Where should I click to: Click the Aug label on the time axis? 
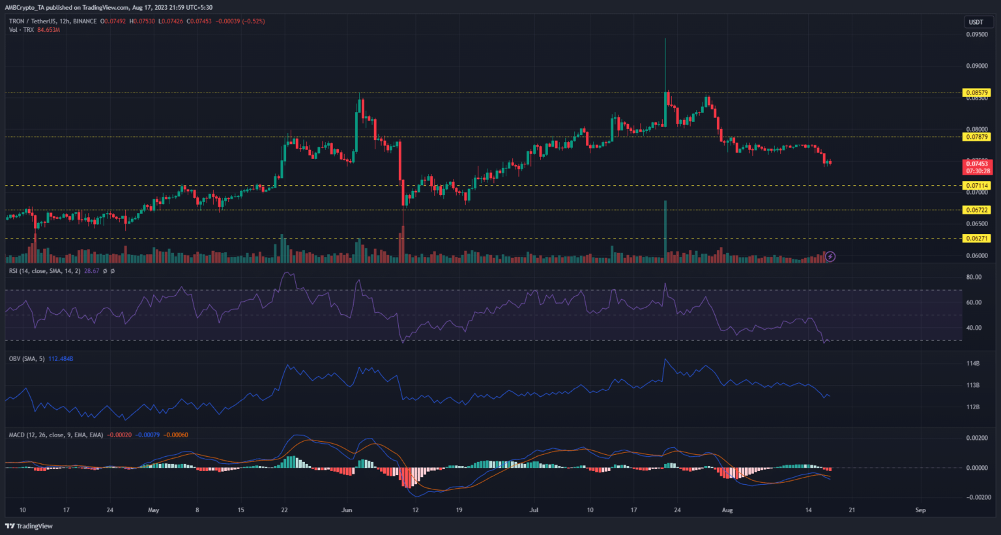[727, 510]
